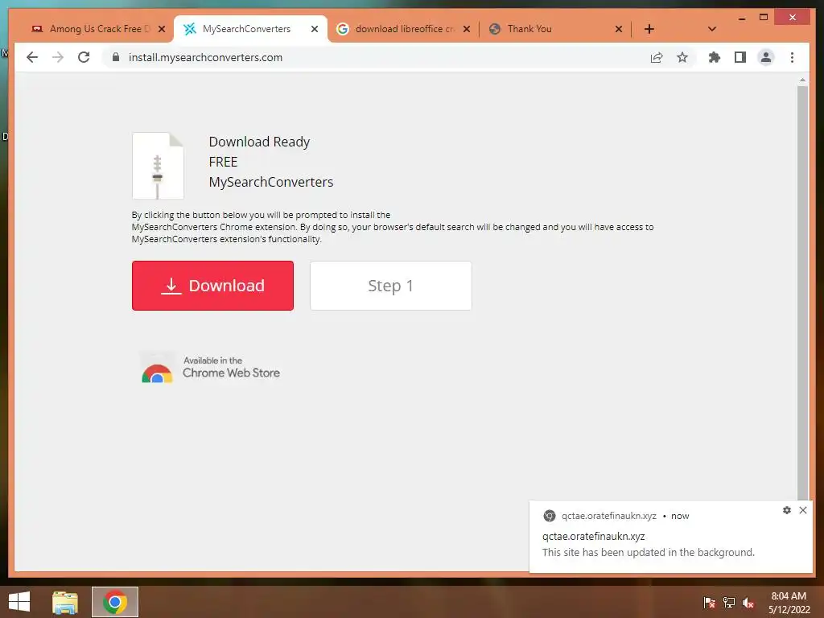
Task: Open the network status tray icon
Action: (729, 602)
